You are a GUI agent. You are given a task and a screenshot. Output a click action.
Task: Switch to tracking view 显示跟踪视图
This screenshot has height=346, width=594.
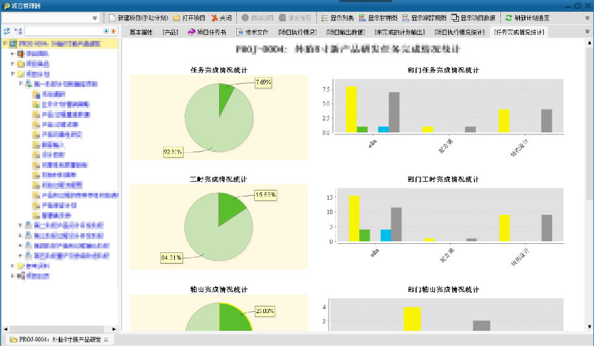point(424,18)
